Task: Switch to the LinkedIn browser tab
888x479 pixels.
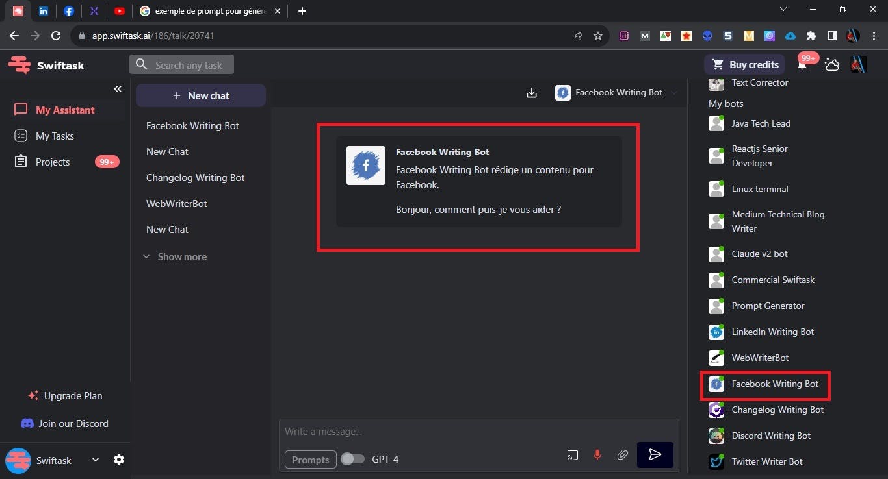Action: click(x=44, y=11)
